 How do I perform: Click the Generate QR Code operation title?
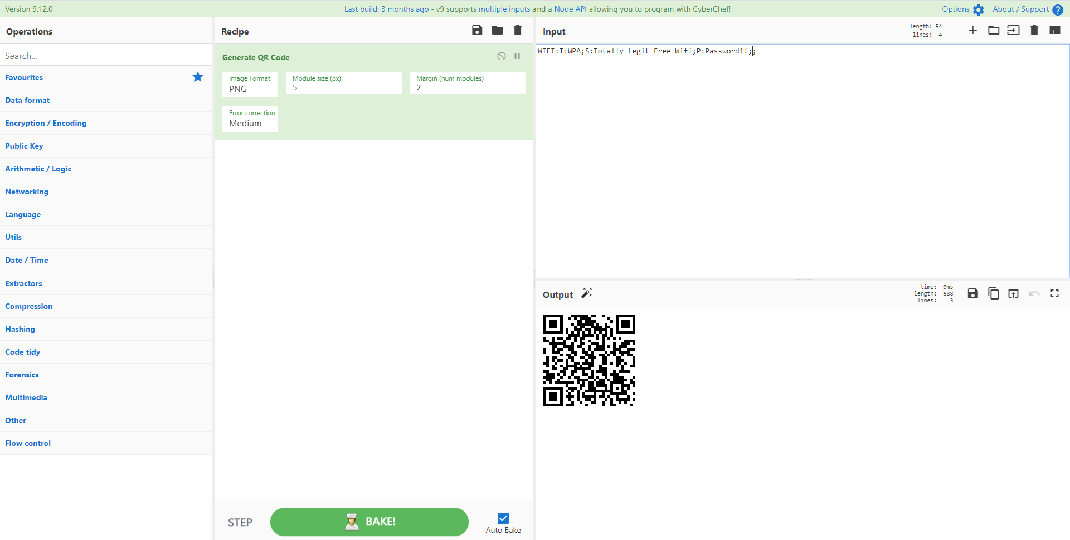coord(256,57)
